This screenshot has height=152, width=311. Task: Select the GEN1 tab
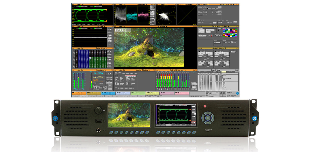click(x=93, y=93)
